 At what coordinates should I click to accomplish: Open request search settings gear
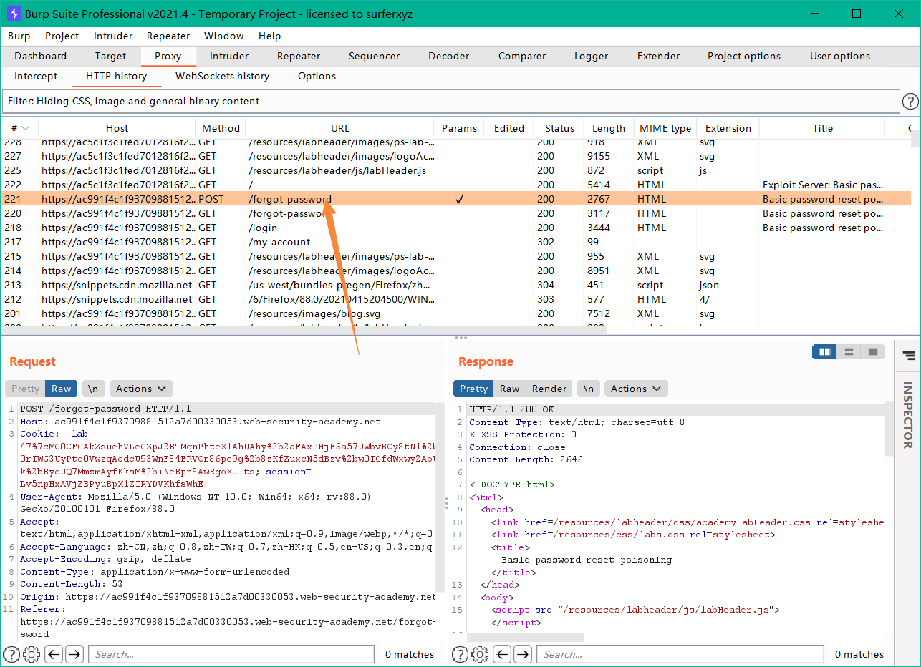[31, 653]
